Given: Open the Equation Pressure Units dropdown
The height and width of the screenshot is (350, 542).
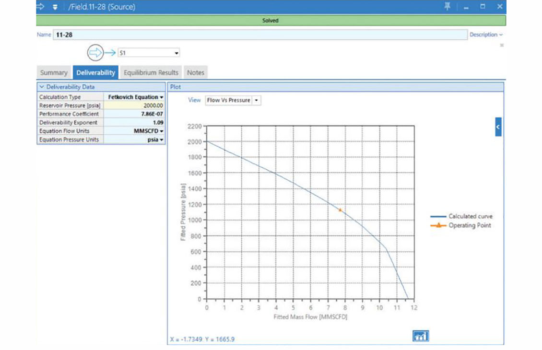Looking at the screenshot, I should click(x=162, y=140).
